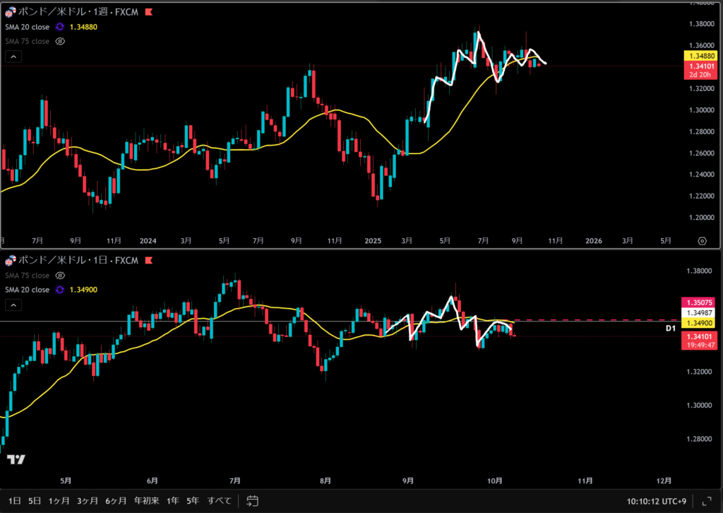The height and width of the screenshot is (513, 723).
Task: Show hidden SMA 75 on daily chart
Action: point(61,276)
